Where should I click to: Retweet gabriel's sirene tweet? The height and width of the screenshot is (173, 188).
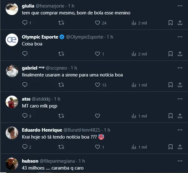[x=61, y=85]
